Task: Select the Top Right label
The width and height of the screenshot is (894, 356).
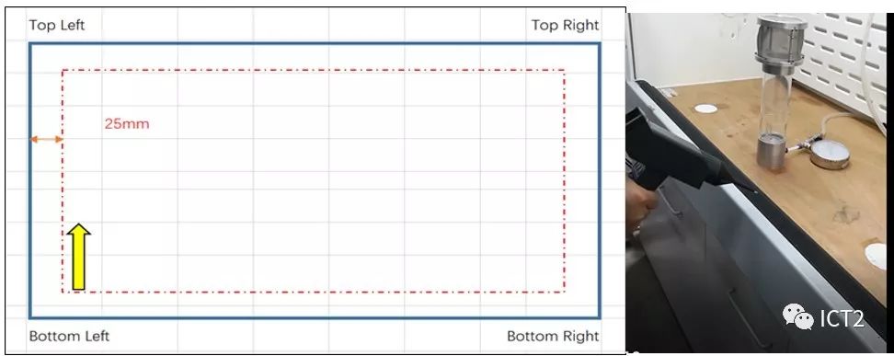Action: point(565,25)
